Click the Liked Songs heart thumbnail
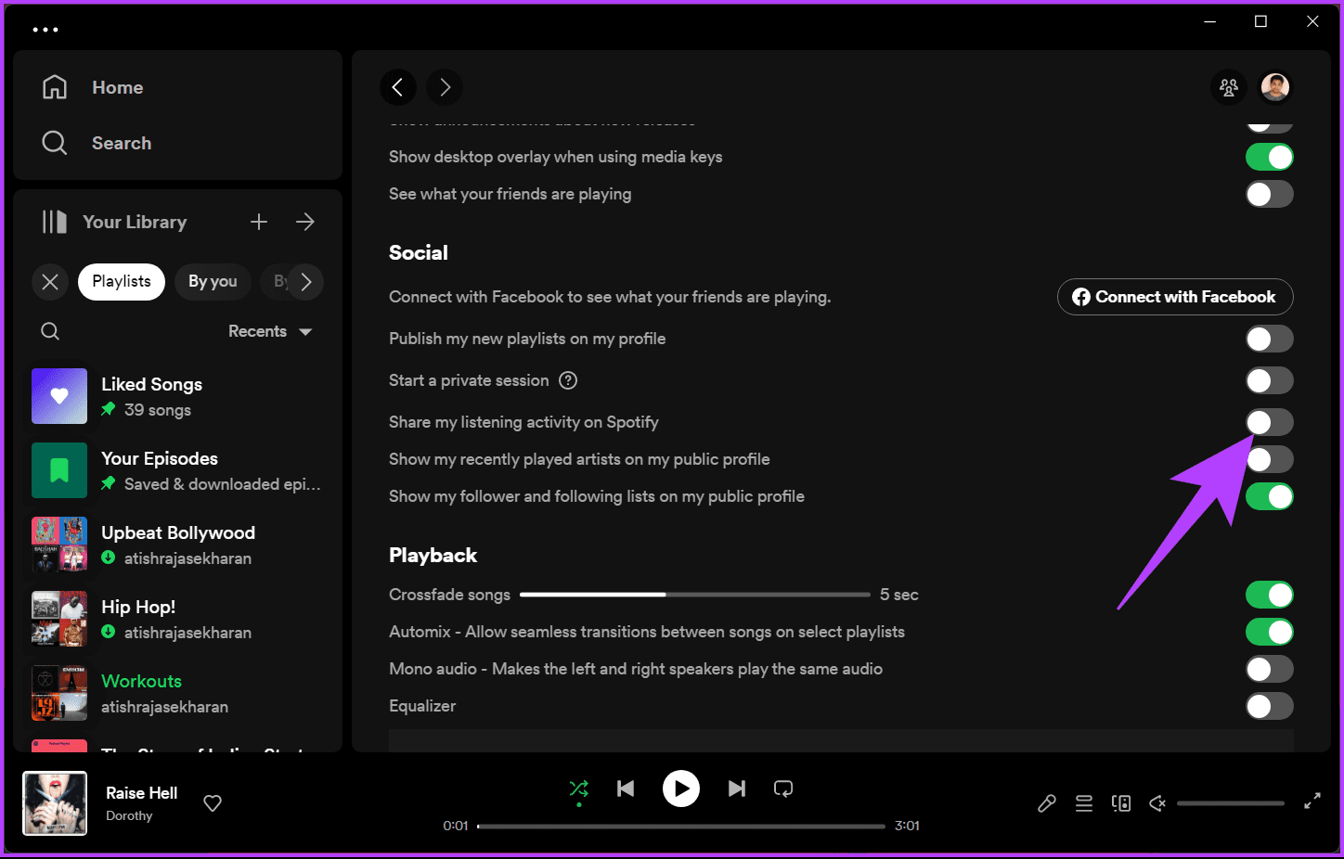Image resolution: width=1344 pixels, height=859 pixels. coord(59,396)
